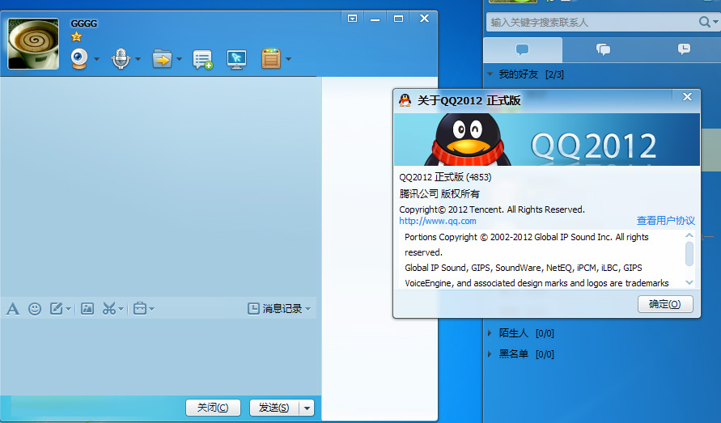Screen dimensions: 721x423
Task: Open the apps box icon in chat toolbar
Action: (x=270, y=59)
